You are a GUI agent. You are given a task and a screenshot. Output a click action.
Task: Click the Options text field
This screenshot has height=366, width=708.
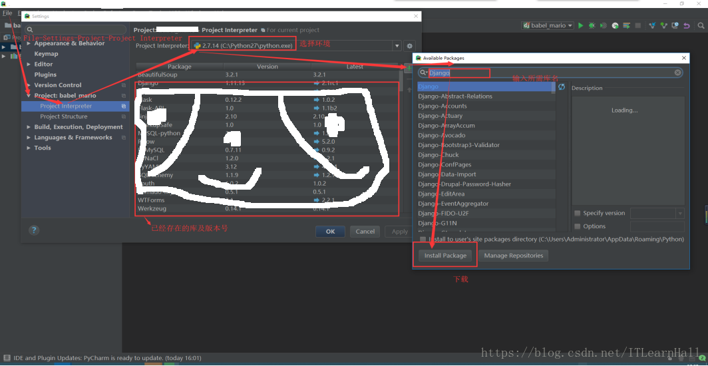click(657, 226)
